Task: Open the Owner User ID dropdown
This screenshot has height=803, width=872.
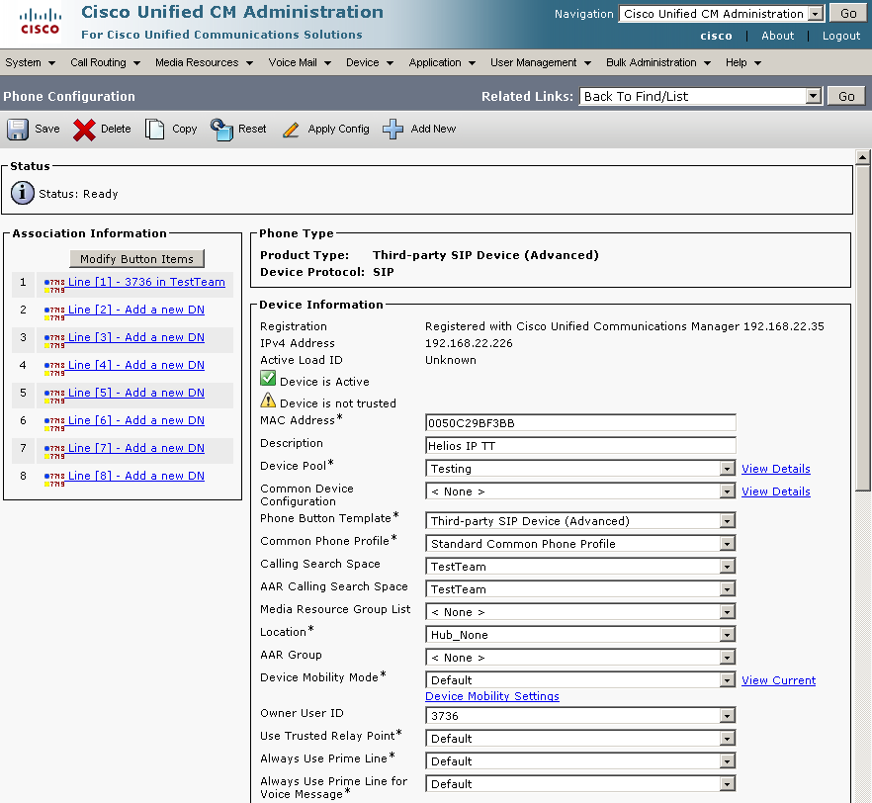Action: click(728, 716)
